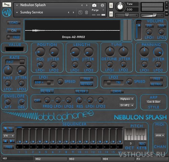
Task: Toggle the filter OFF switch
Action: pyautogui.click(x=38, y=100)
